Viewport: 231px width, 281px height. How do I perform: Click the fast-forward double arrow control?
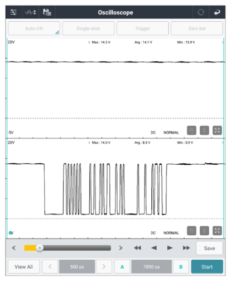186,248
